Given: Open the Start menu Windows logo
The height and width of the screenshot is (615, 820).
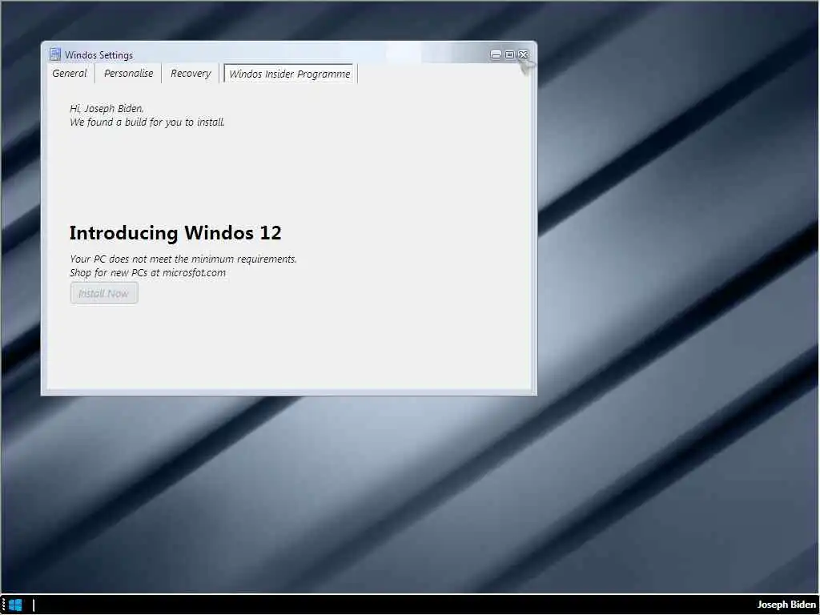Looking at the screenshot, I should (16, 605).
